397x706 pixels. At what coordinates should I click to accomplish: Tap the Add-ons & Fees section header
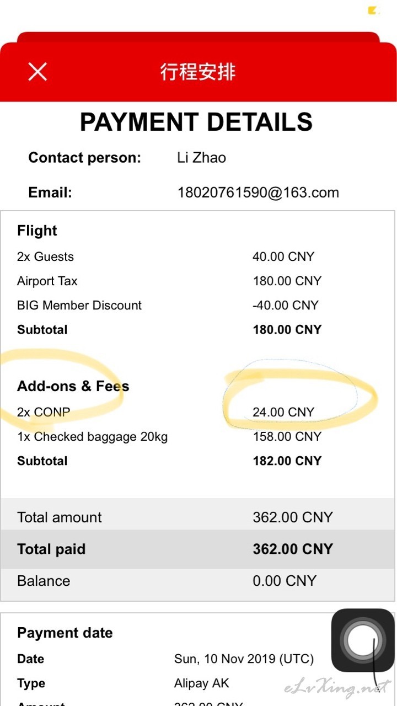[x=73, y=386]
